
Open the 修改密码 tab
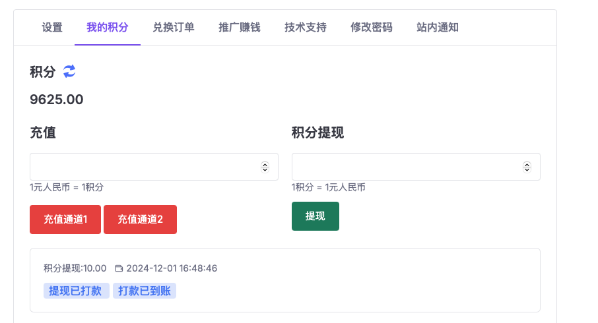372,28
